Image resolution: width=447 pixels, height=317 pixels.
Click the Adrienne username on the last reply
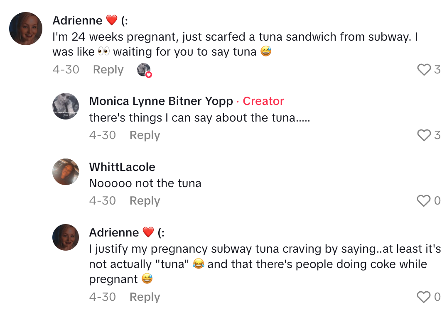[x=114, y=232]
